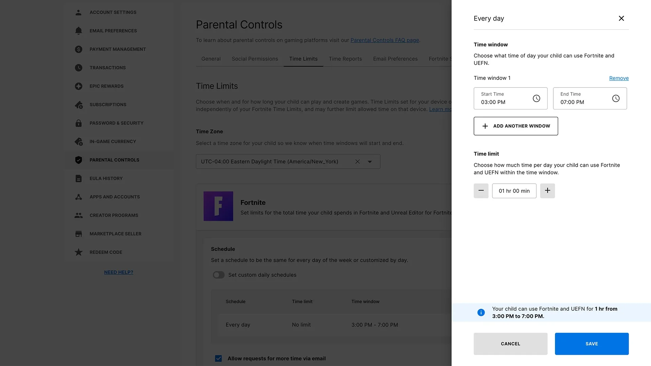Click the Account Settings icon
651x366 pixels.
coord(78,12)
